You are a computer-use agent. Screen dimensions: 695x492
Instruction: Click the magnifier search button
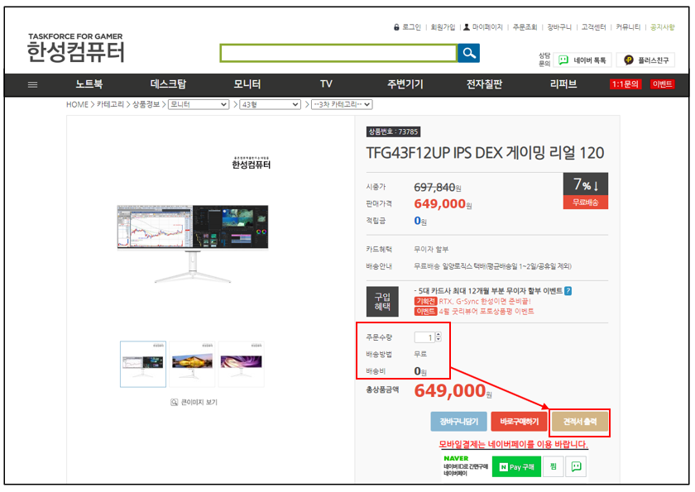click(469, 53)
